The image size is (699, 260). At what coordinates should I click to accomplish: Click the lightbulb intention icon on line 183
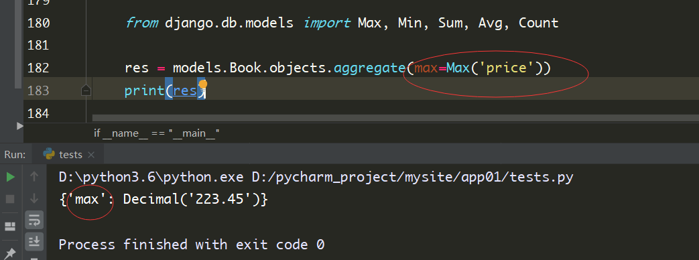tap(203, 84)
